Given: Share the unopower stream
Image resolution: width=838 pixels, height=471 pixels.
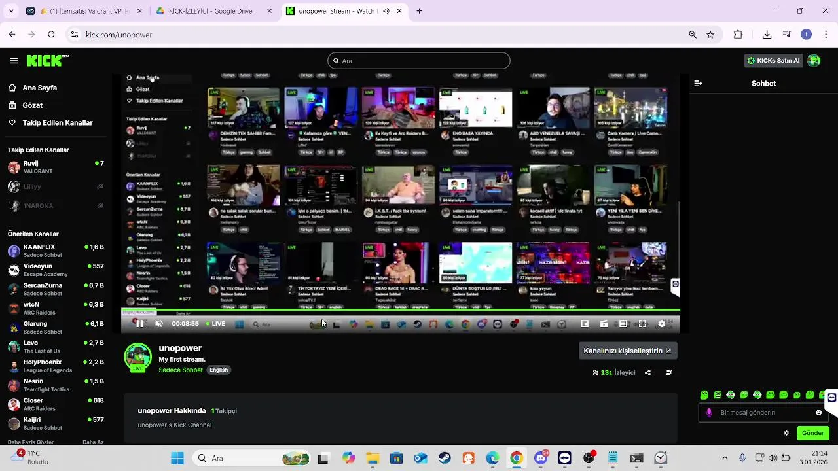Looking at the screenshot, I should (x=647, y=372).
